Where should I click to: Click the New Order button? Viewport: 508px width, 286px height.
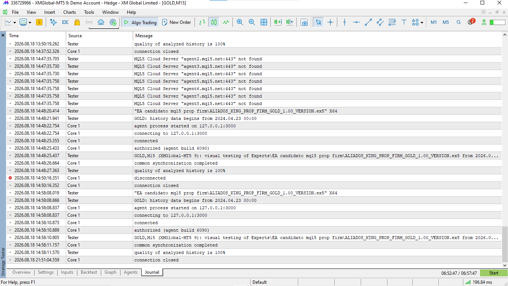point(177,22)
